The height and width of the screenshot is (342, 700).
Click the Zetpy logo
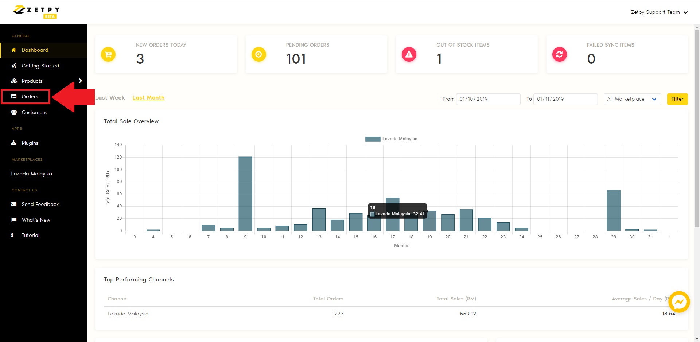coord(36,12)
